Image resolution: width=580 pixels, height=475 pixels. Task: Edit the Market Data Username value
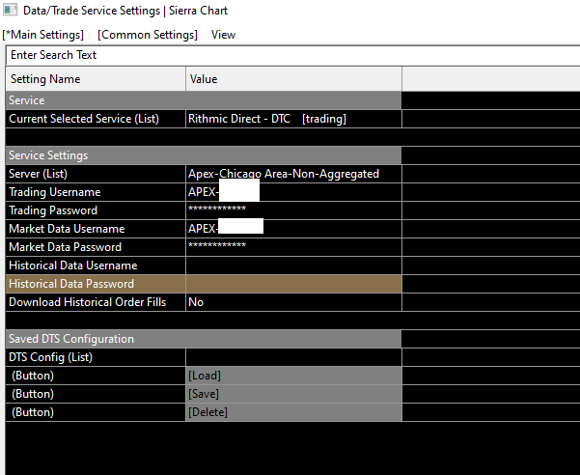tap(293, 229)
